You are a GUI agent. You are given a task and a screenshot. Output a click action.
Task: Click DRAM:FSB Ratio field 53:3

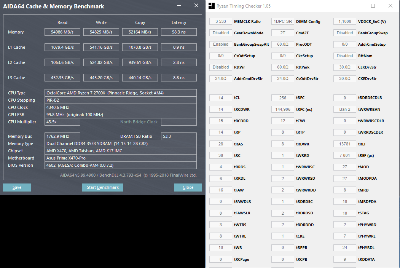[179, 136]
